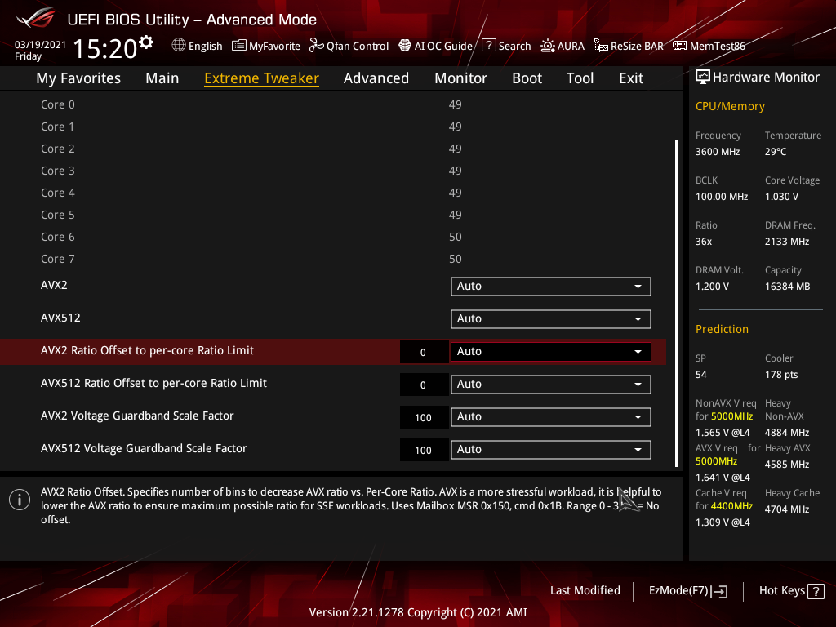Click Hot Keys question mark icon
The image size is (836, 627).
point(816,591)
